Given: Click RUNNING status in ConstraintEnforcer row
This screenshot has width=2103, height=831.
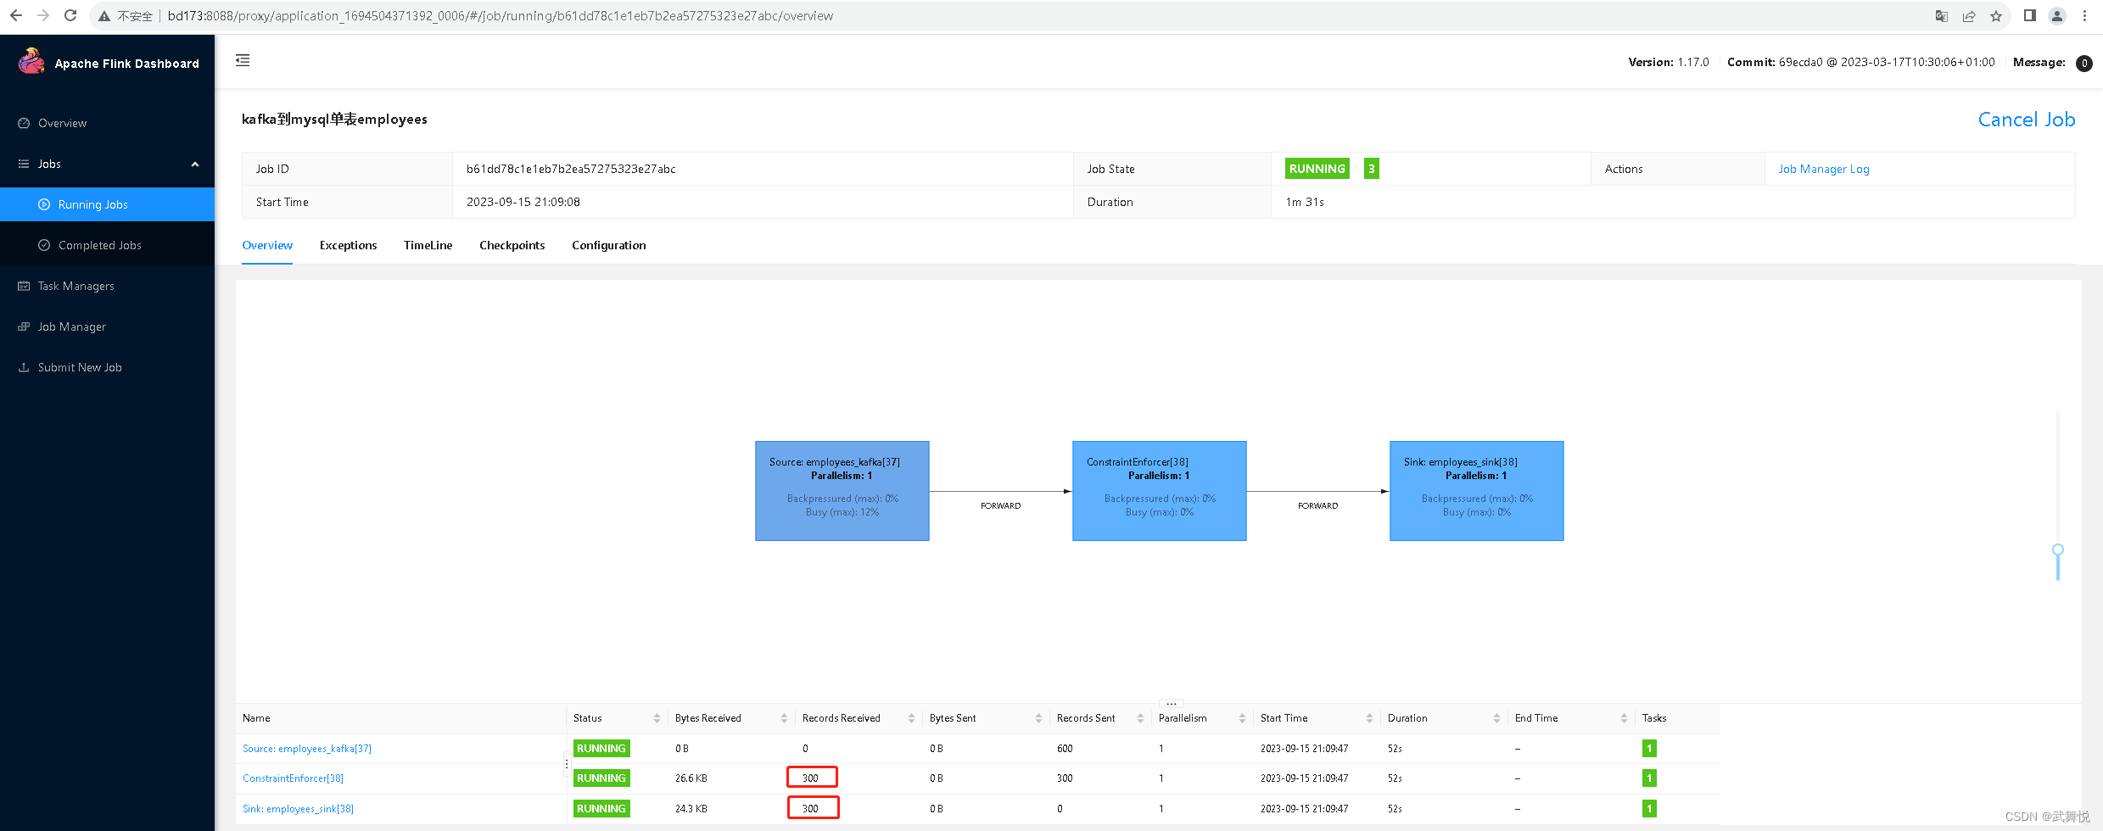Looking at the screenshot, I should [601, 778].
